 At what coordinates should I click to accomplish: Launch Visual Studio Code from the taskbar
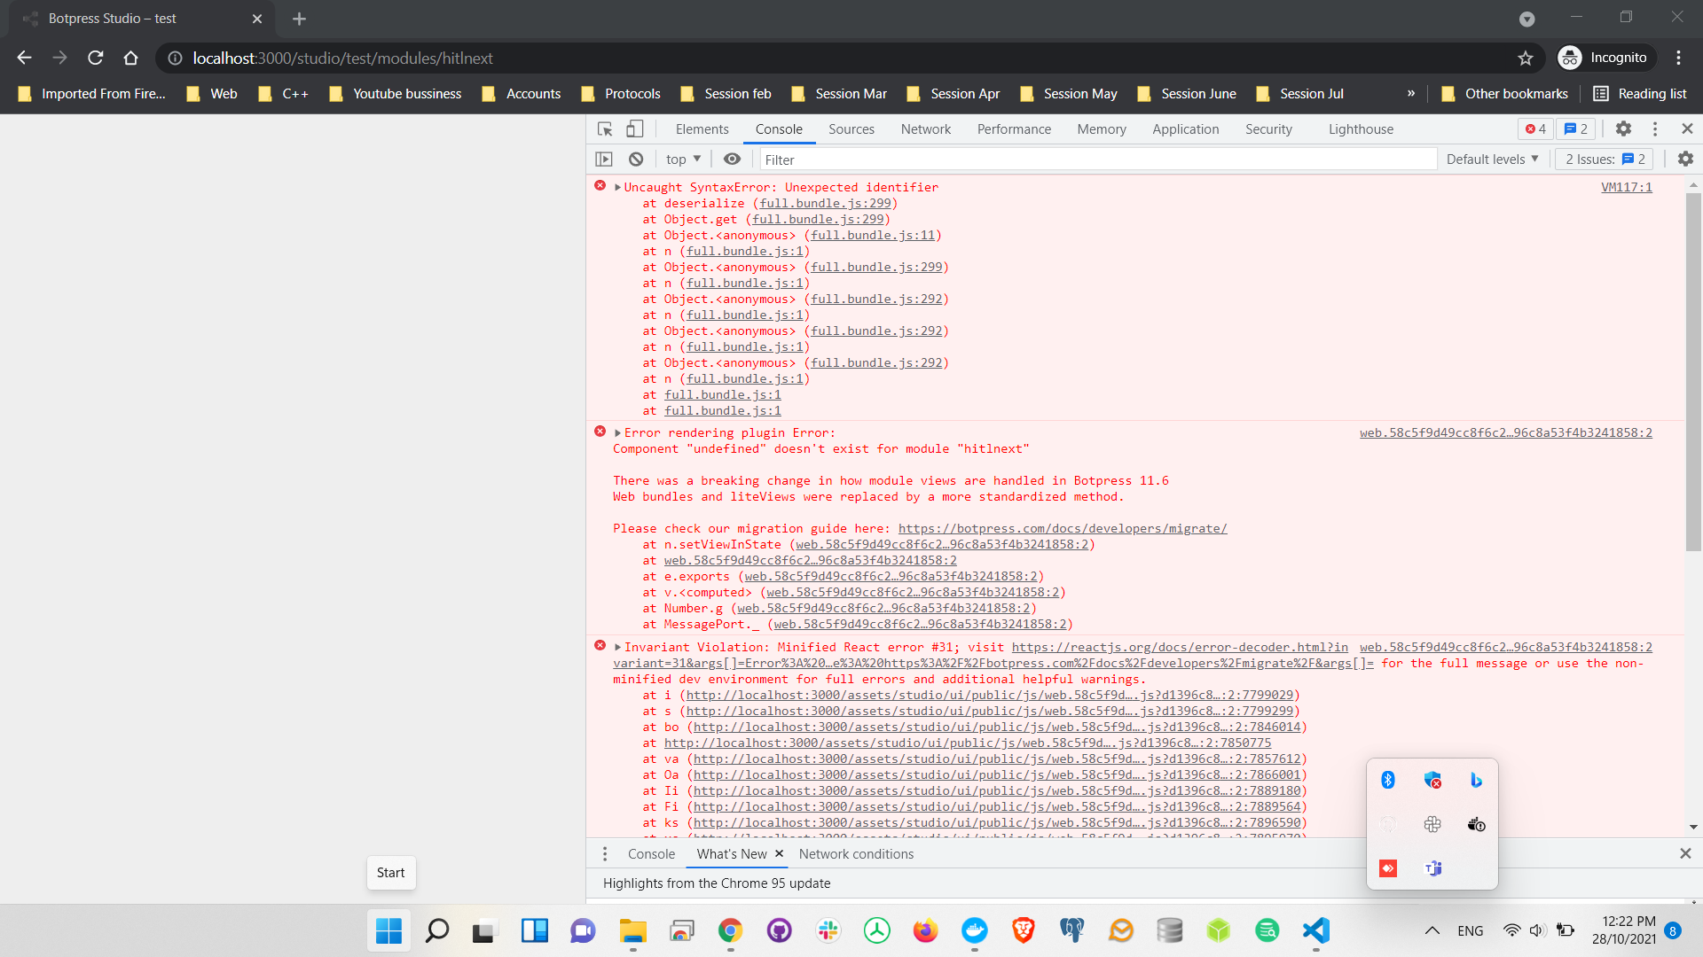pyautogui.click(x=1316, y=930)
